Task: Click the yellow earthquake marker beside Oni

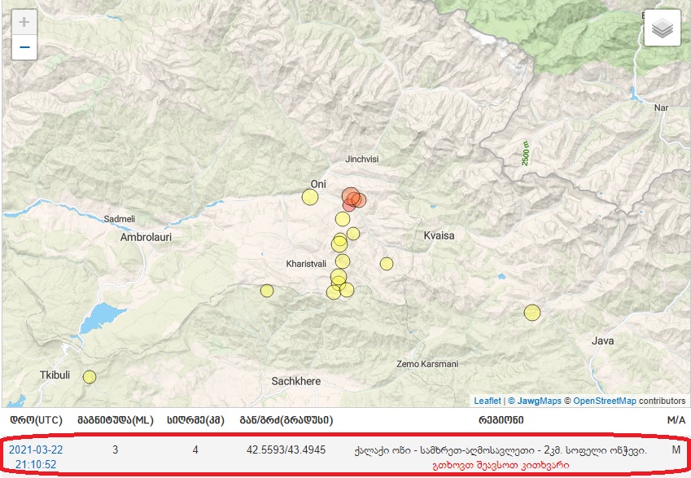Action: click(x=310, y=196)
